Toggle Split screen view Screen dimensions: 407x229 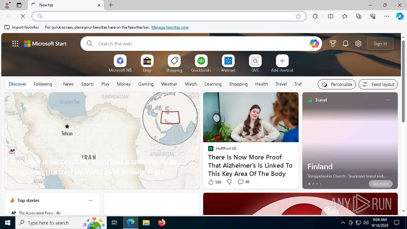330,16
